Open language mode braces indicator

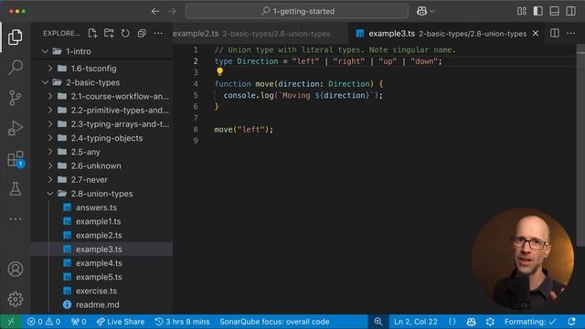coord(452,322)
